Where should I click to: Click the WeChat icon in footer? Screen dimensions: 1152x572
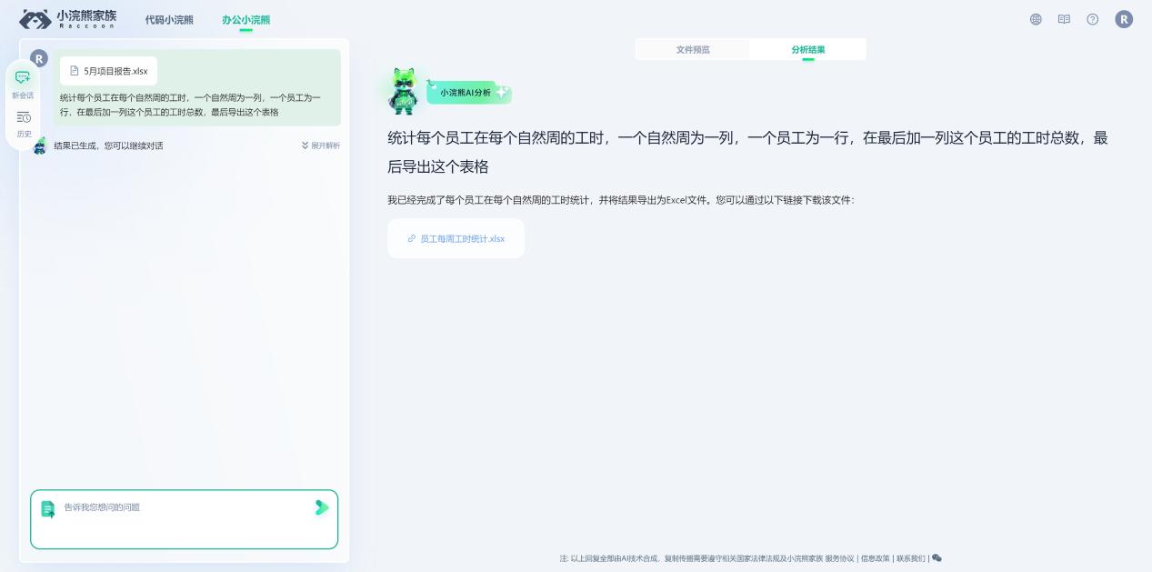pos(937,558)
